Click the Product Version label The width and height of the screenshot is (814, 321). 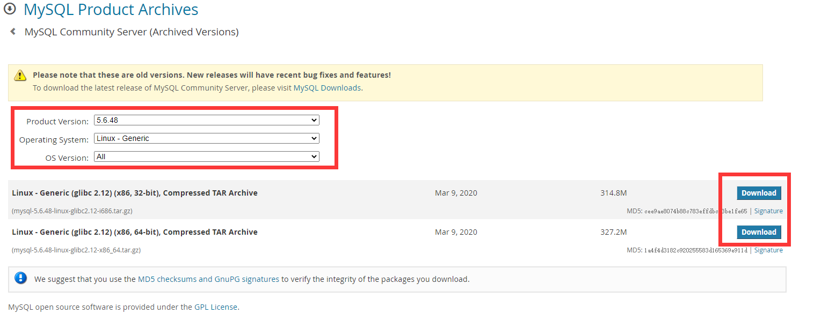[57, 122]
